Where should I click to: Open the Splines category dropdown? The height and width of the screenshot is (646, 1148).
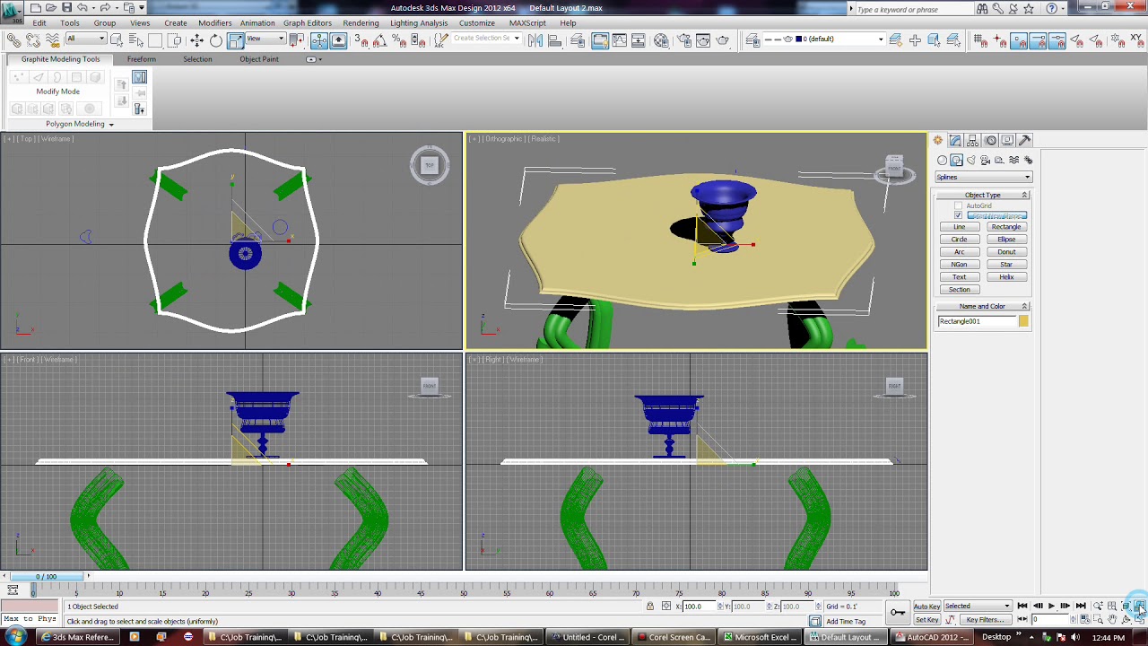click(x=983, y=177)
